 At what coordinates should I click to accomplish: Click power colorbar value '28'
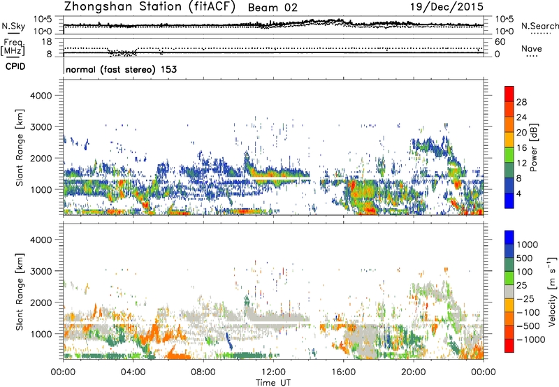pos(521,102)
